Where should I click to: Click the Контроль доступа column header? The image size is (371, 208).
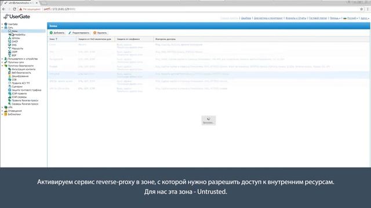click(261, 39)
